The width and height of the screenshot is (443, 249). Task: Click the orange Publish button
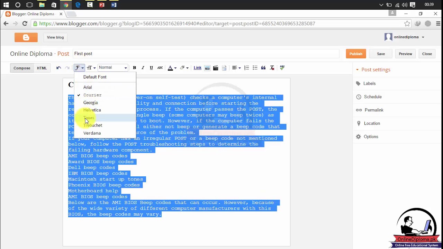point(356,54)
